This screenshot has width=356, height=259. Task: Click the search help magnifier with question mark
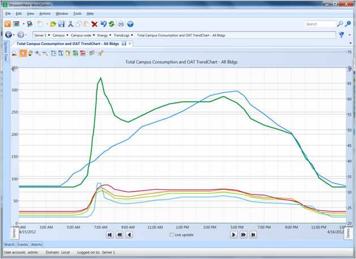point(348,24)
